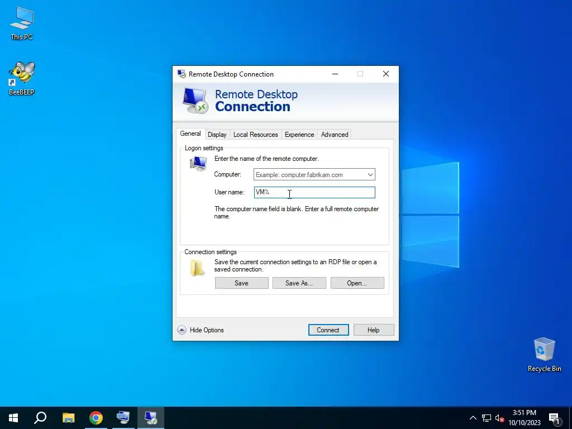Open the notification center icon
This screenshot has height=429, width=572.
(x=555, y=418)
